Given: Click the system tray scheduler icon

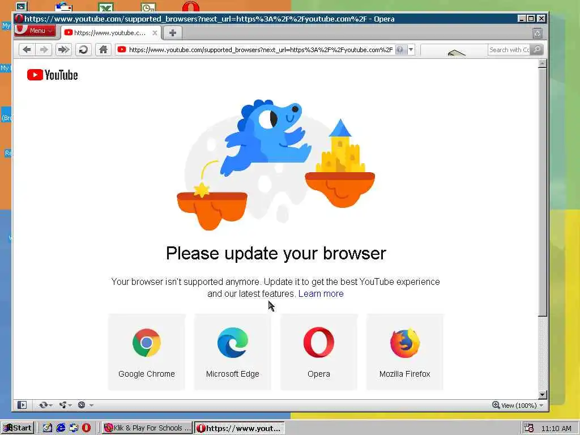Looking at the screenshot, I should pyautogui.click(x=529, y=428).
